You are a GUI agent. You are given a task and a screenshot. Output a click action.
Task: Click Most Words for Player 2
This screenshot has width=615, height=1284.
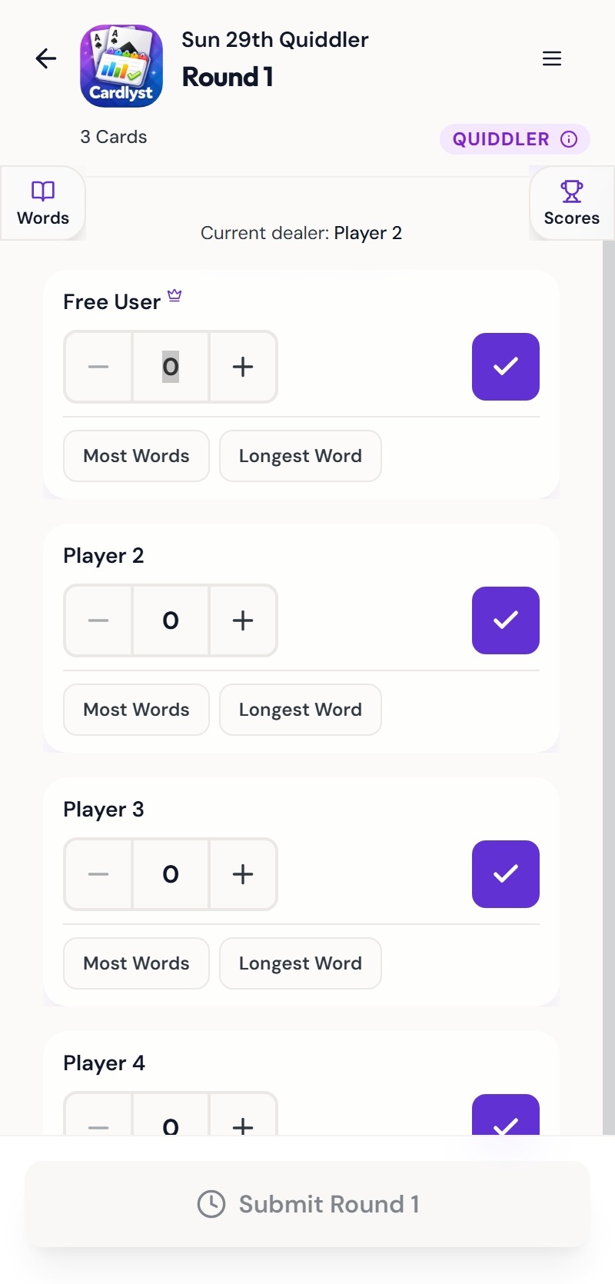click(136, 710)
